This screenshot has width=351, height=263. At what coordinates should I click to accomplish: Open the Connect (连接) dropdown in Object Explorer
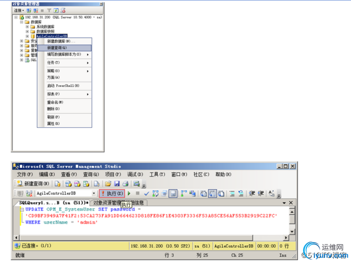pos(19,11)
